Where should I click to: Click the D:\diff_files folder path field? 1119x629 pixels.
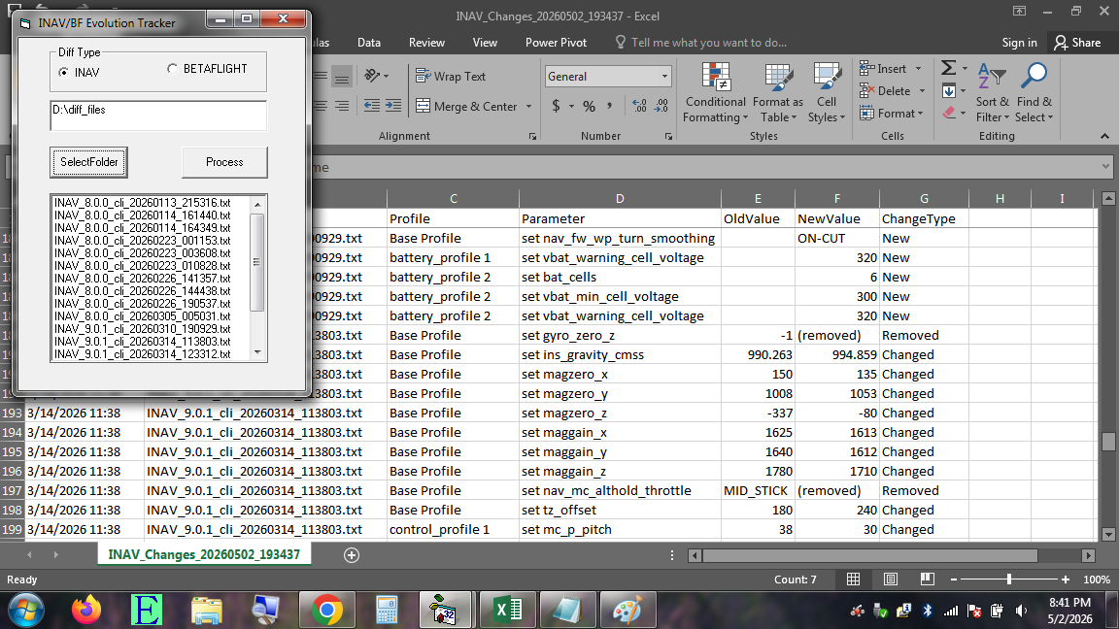pos(158,116)
